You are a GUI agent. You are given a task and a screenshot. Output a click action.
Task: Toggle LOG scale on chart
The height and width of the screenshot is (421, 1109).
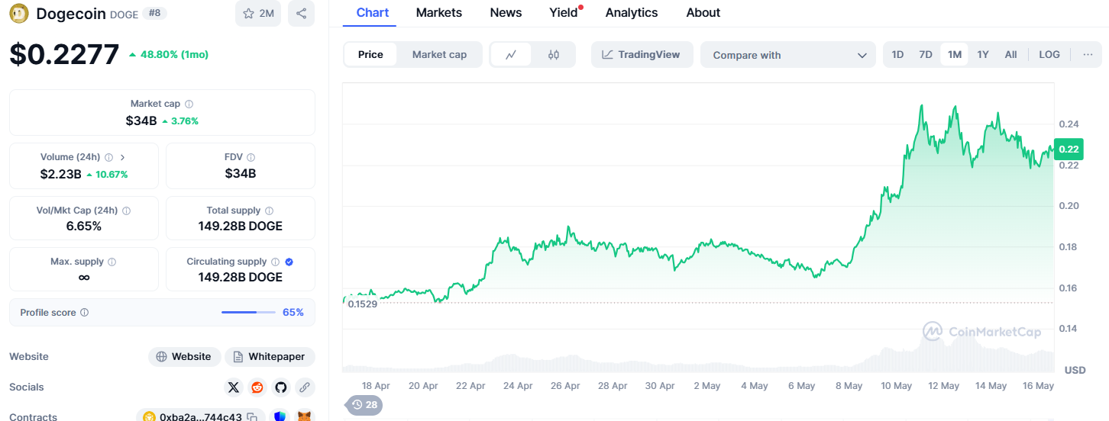[x=1049, y=55]
